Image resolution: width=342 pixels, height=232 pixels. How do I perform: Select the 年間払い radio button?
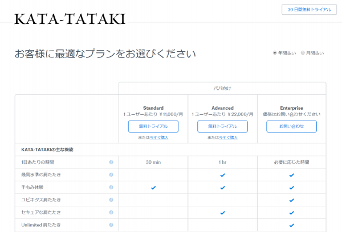[x=275, y=53]
